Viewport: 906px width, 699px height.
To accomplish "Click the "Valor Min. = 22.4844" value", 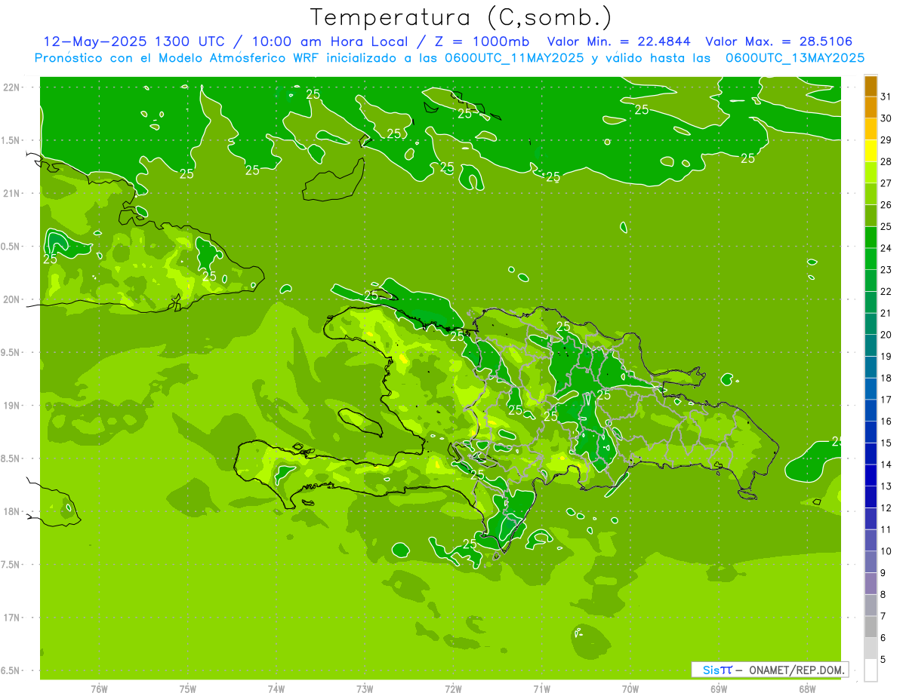I will point(619,41).
